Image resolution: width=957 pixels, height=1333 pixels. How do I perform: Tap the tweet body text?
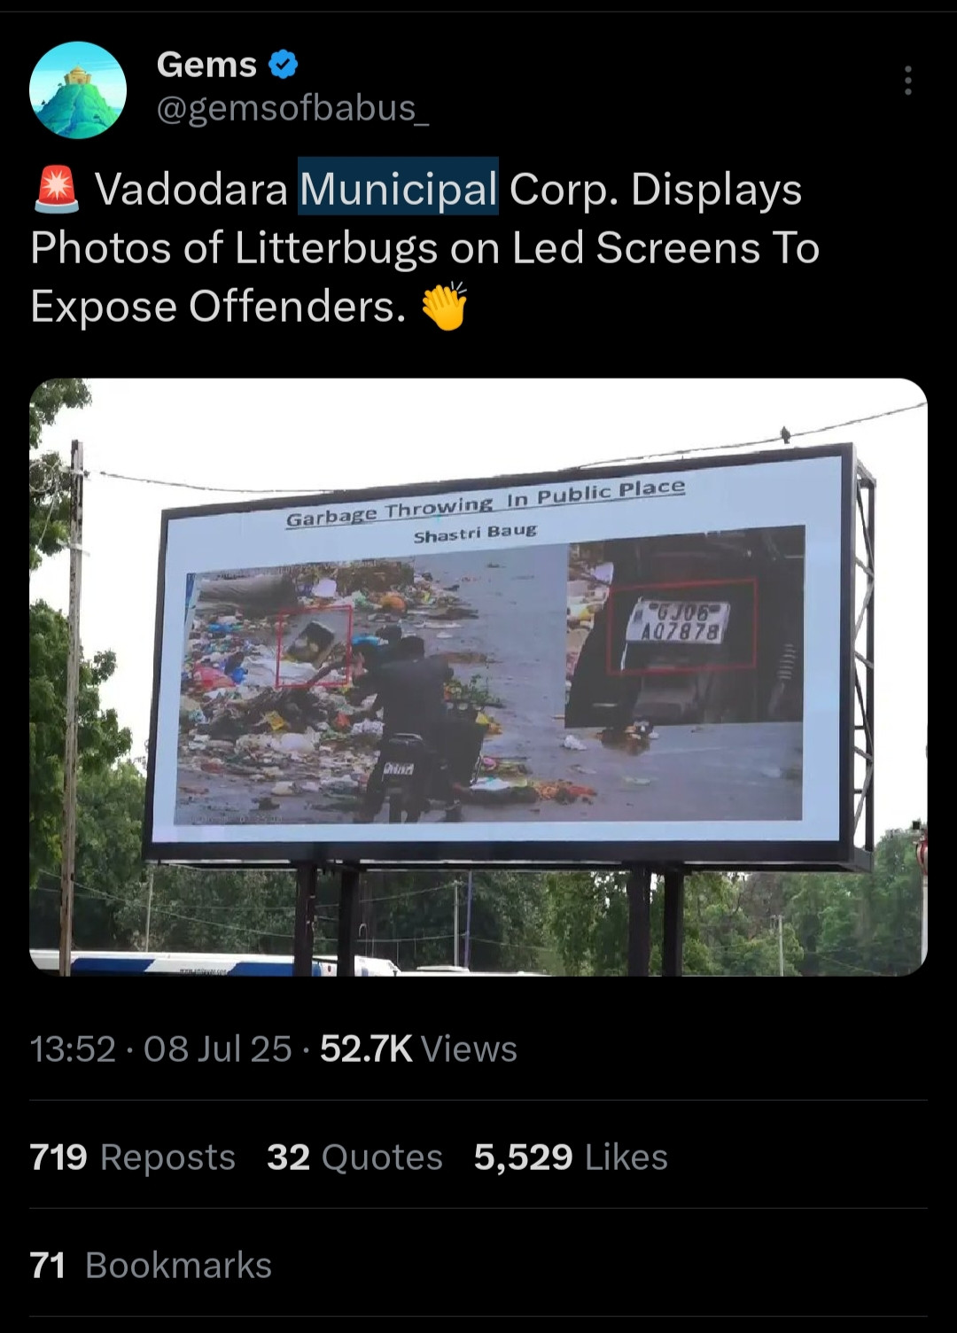[425, 247]
